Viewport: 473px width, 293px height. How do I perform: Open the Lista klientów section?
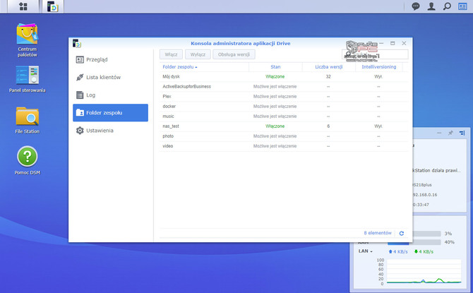(x=110, y=77)
